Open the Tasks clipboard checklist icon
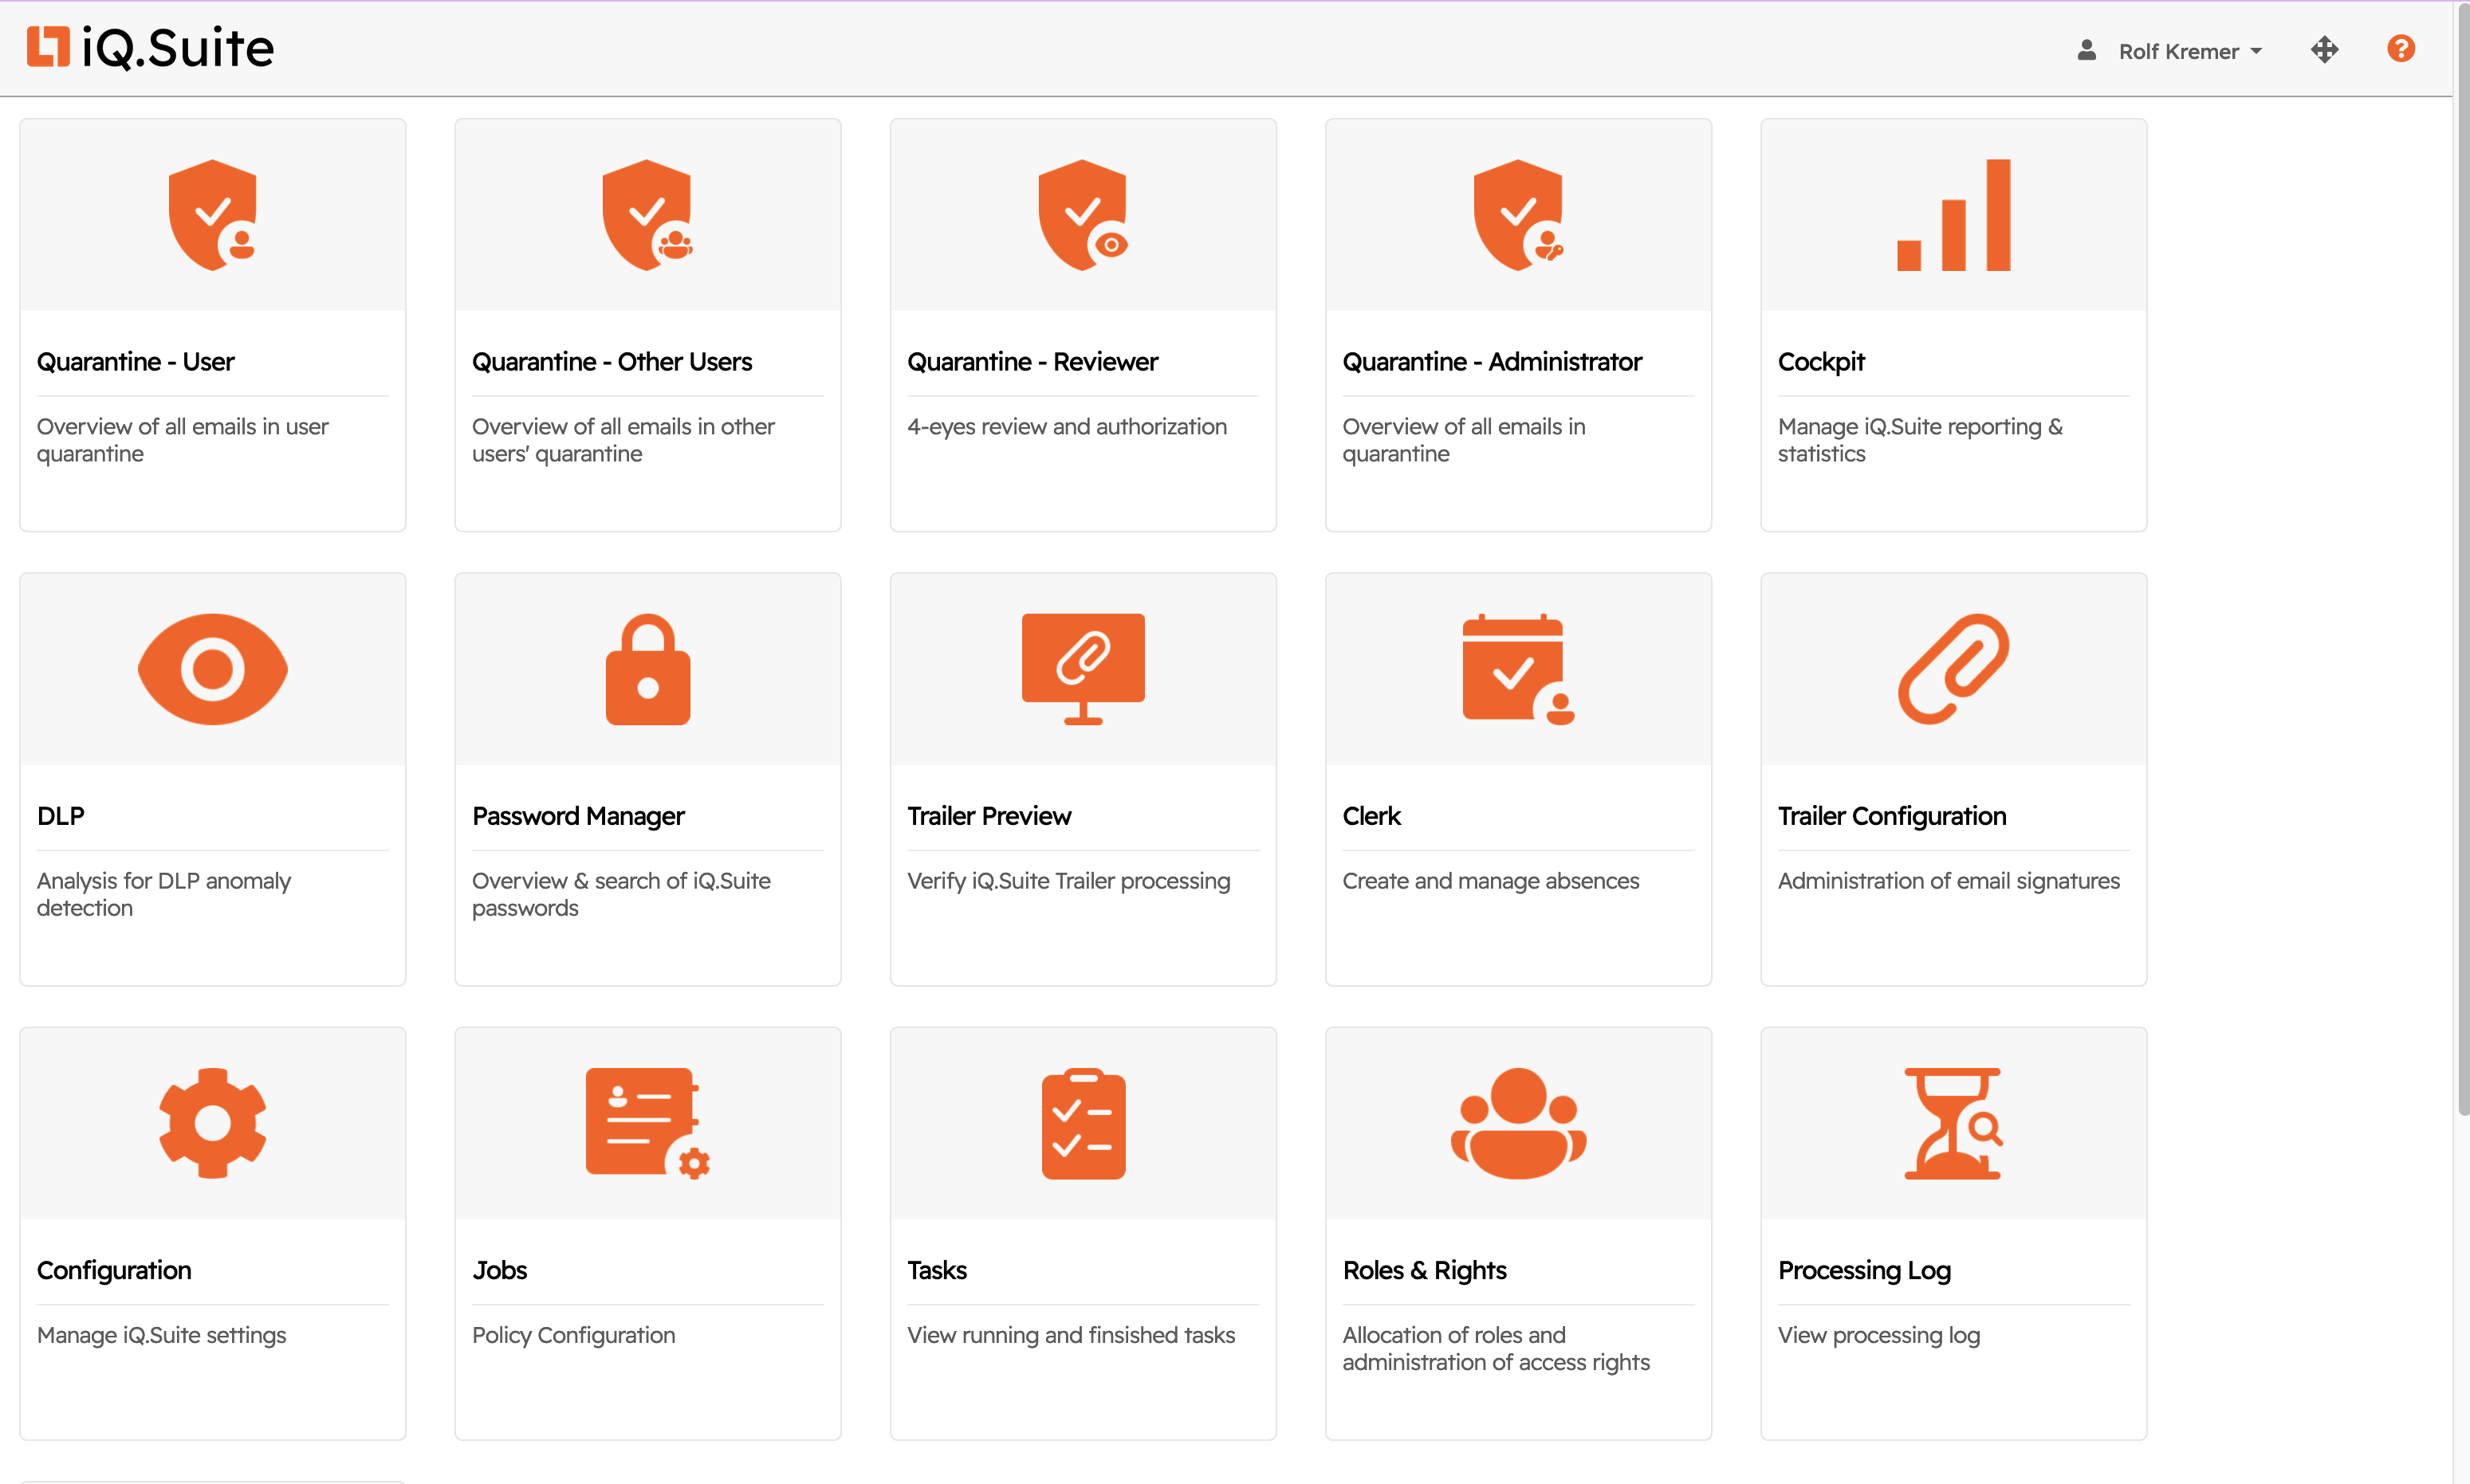 [x=1083, y=1123]
